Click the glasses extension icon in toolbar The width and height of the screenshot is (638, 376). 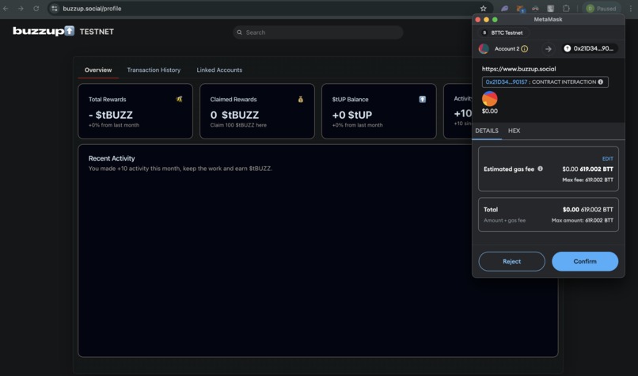[x=535, y=8]
